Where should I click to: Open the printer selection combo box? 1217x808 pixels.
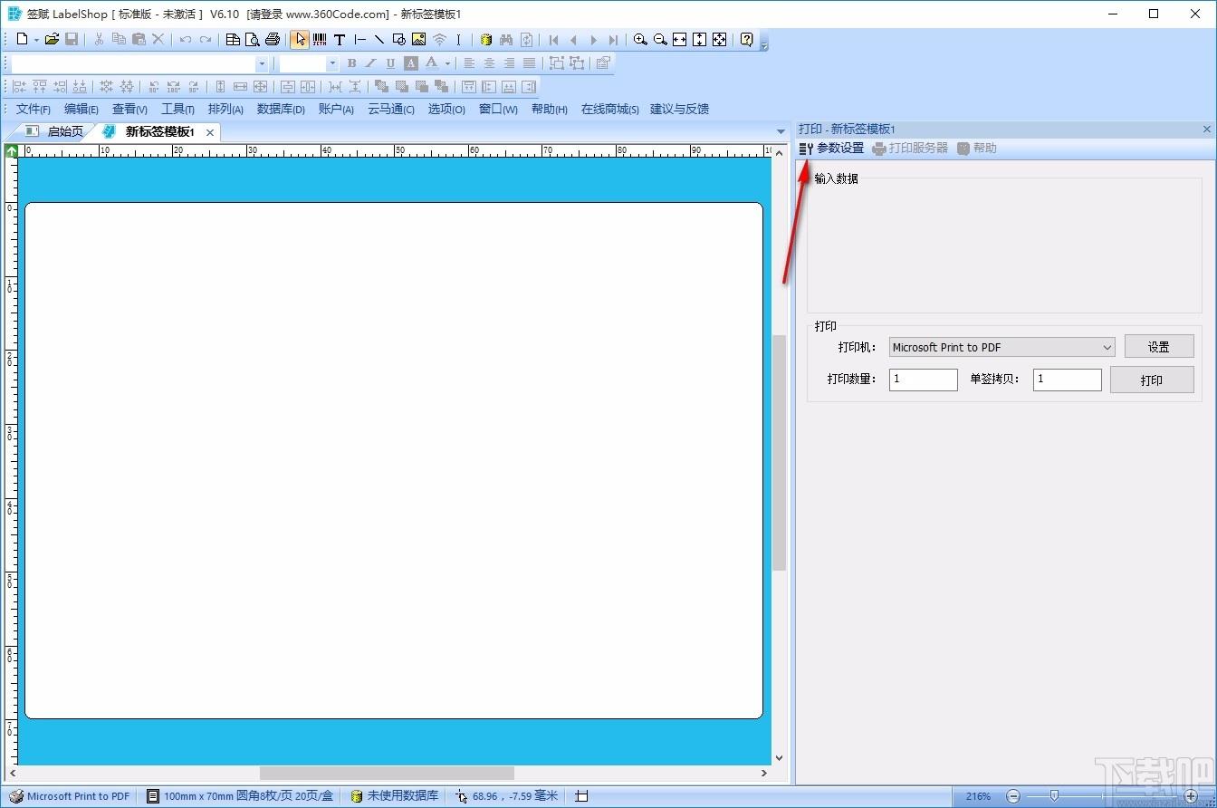1002,347
